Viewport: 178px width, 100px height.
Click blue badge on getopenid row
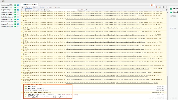click(18, 10)
